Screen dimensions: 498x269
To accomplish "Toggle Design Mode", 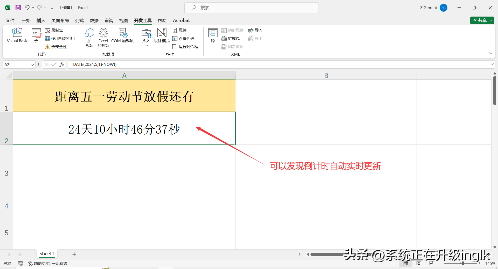I will tap(162, 35).
